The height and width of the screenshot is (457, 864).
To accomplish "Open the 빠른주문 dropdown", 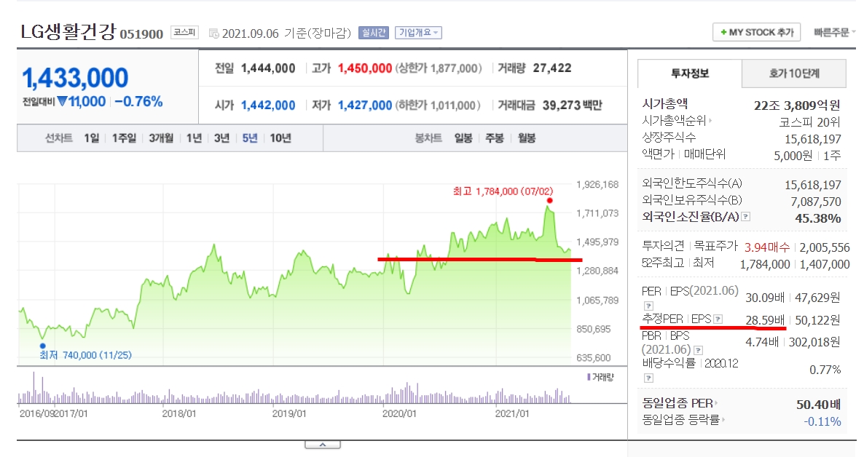I will [834, 33].
